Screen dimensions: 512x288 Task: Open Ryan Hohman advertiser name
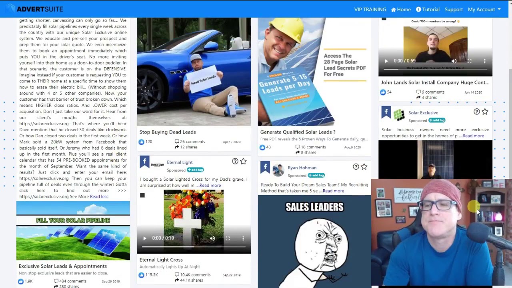pos(302,168)
